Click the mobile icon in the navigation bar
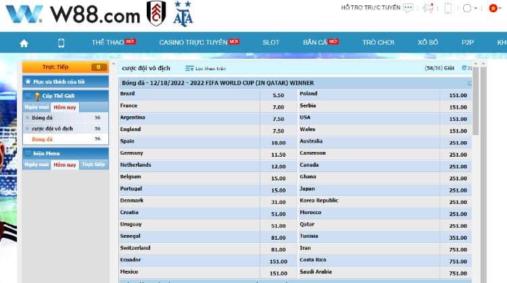Viewport: 507px width, 283px height. (61, 43)
